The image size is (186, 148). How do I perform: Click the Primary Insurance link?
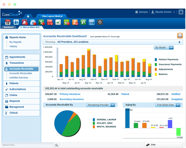(70, 94)
